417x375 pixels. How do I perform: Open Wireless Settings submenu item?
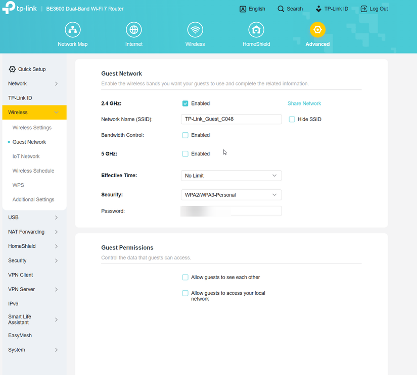pyautogui.click(x=32, y=128)
